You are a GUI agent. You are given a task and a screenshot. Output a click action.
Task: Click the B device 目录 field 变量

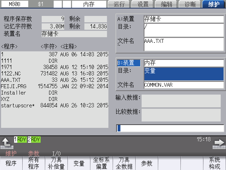tap(184, 73)
